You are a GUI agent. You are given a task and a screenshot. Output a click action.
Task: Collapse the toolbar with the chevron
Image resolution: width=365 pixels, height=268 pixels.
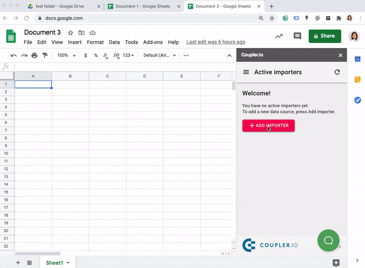point(229,55)
